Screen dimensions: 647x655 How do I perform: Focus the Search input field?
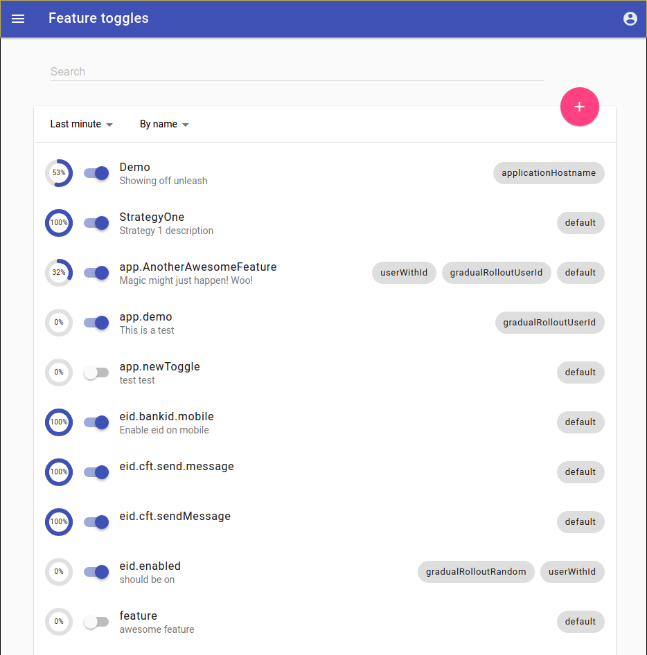tap(296, 71)
